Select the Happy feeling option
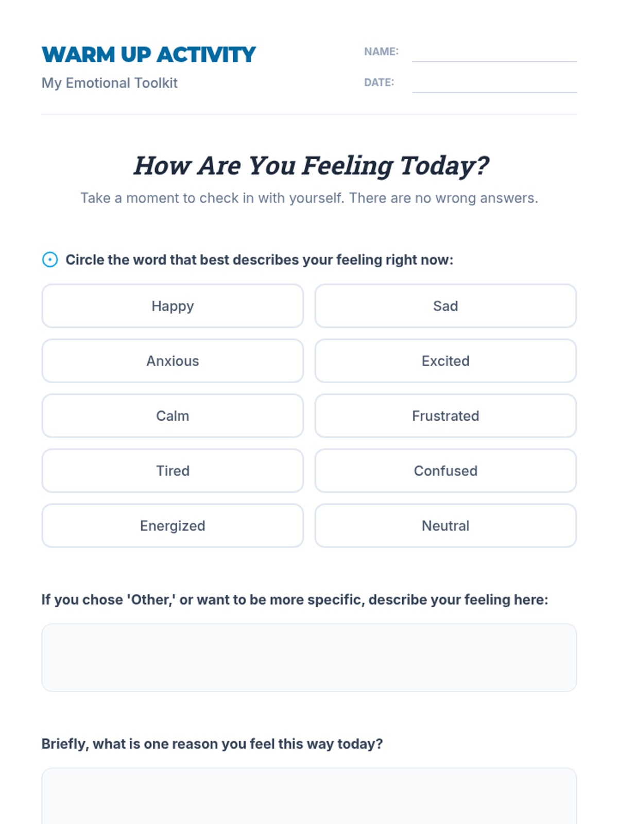 [x=173, y=306]
